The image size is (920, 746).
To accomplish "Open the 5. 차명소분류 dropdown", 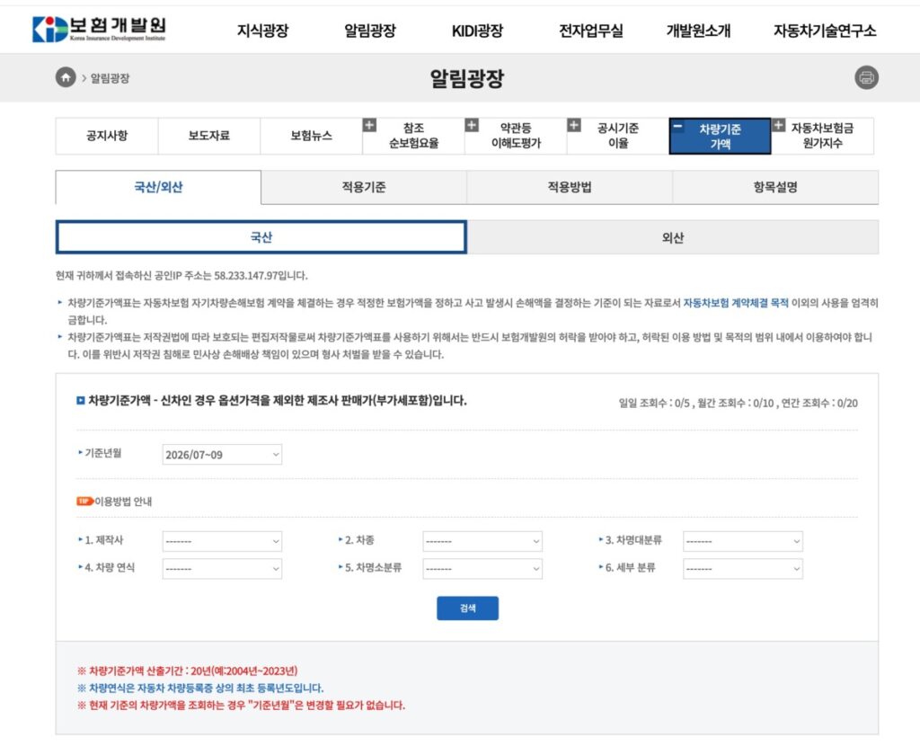I will [482, 568].
